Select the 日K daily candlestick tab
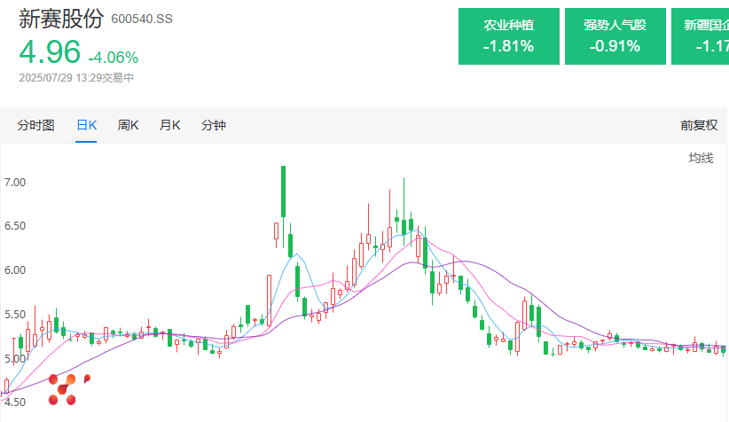This screenshot has height=422, width=729. 87,125
